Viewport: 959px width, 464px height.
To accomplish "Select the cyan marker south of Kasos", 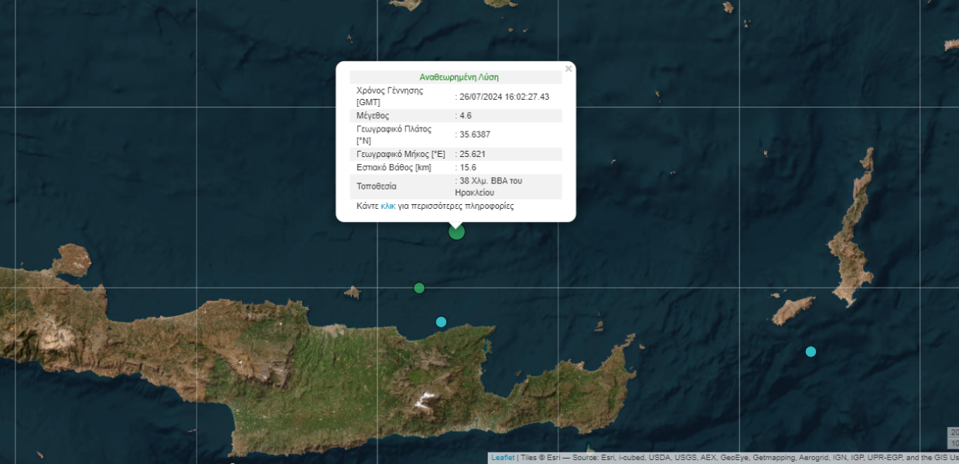I will [811, 351].
